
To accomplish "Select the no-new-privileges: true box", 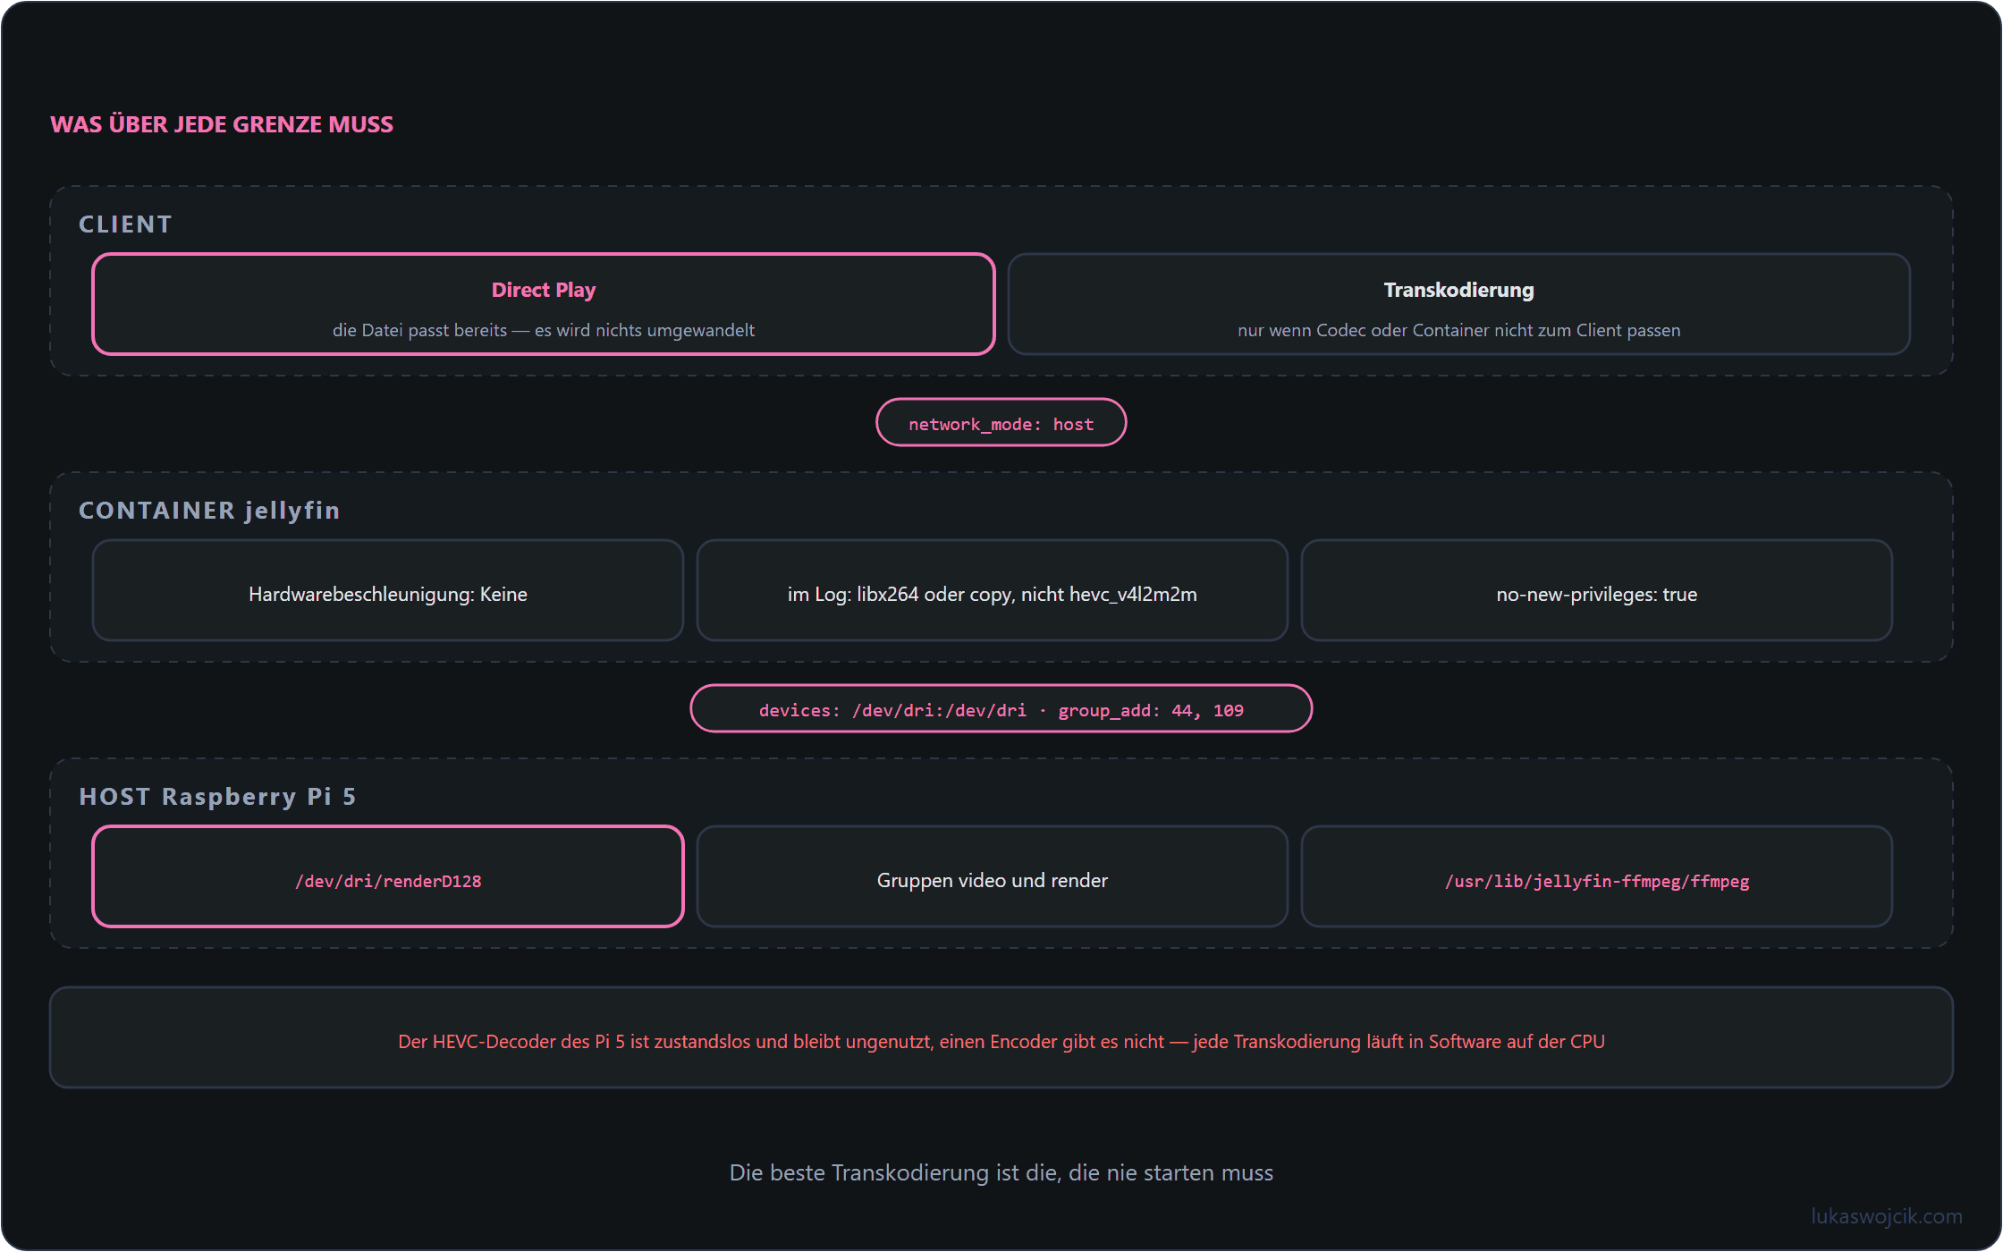I will pyautogui.click(x=1597, y=590).
